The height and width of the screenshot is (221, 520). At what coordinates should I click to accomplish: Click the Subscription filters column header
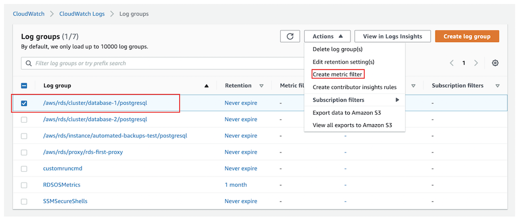pyautogui.click(x=458, y=86)
